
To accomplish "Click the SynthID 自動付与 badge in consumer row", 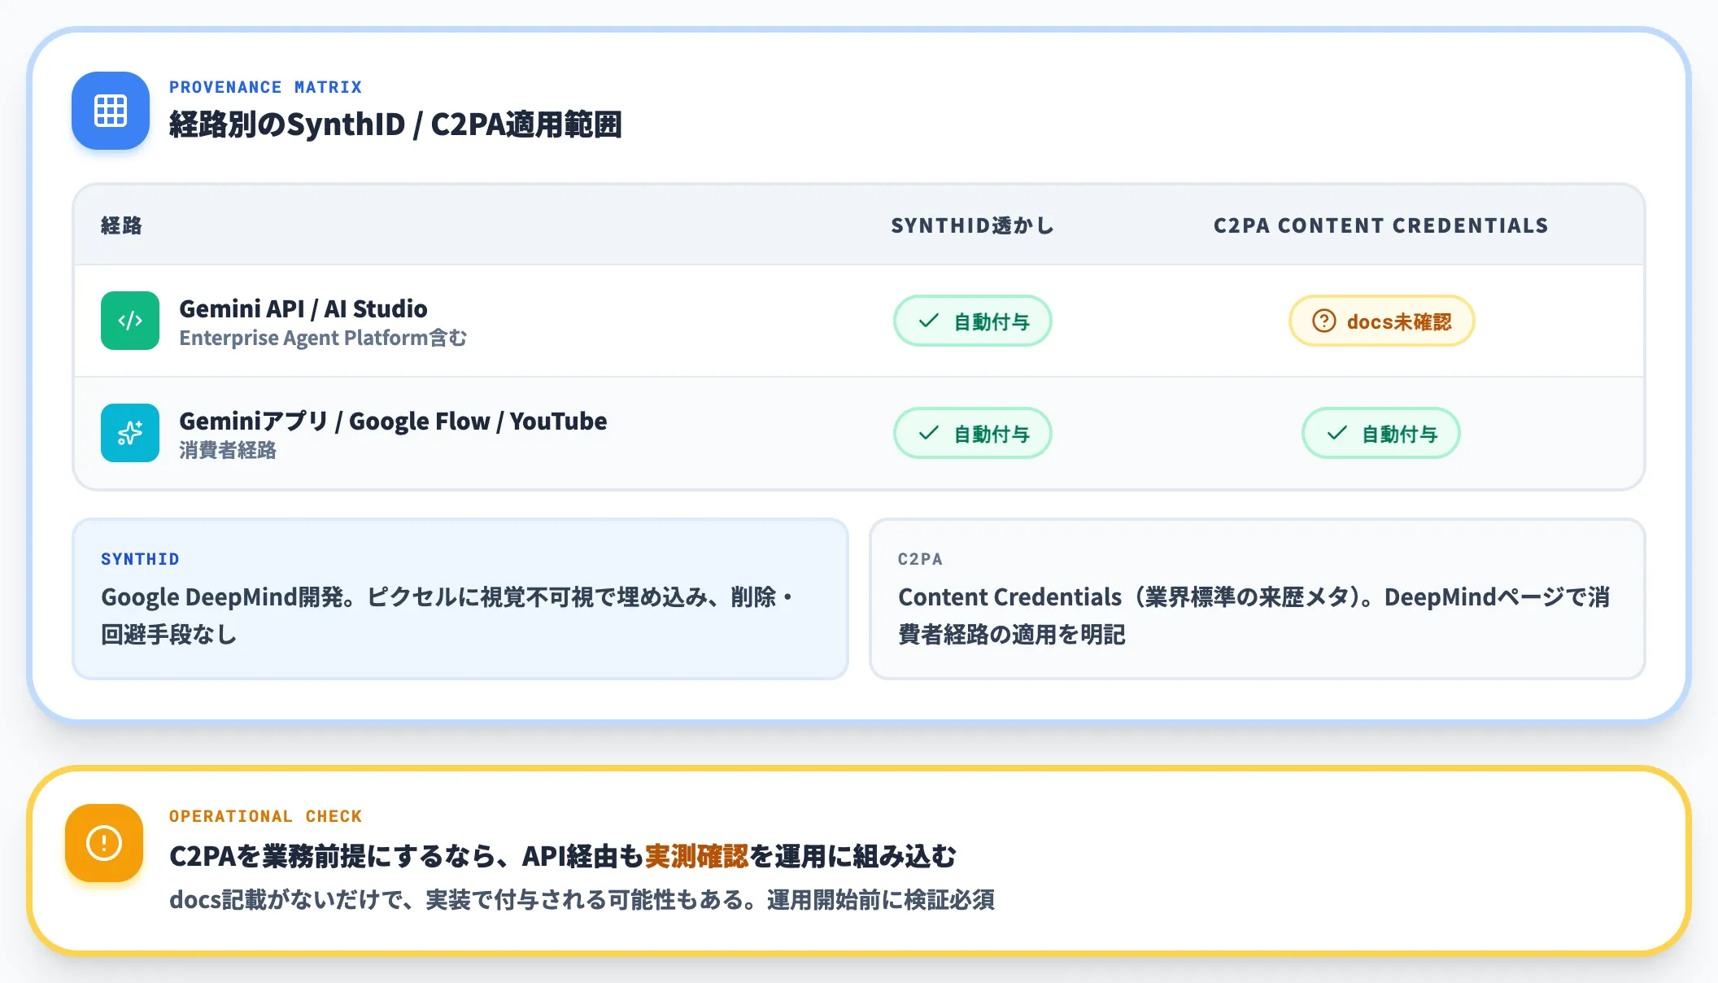I will 973,433.
